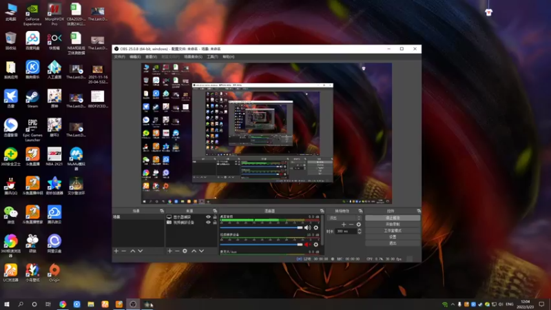
Task: Open desktop audio (桌面音频) settings gear
Action: coord(316,228)
